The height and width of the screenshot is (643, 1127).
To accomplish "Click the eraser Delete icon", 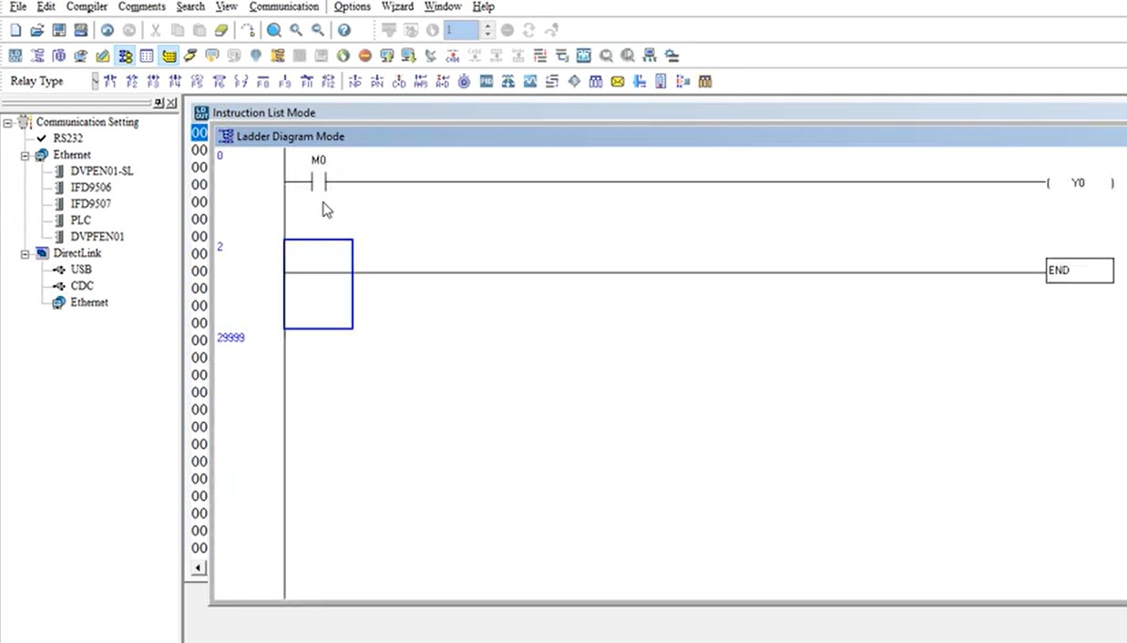I will click(x=220, y=30).
